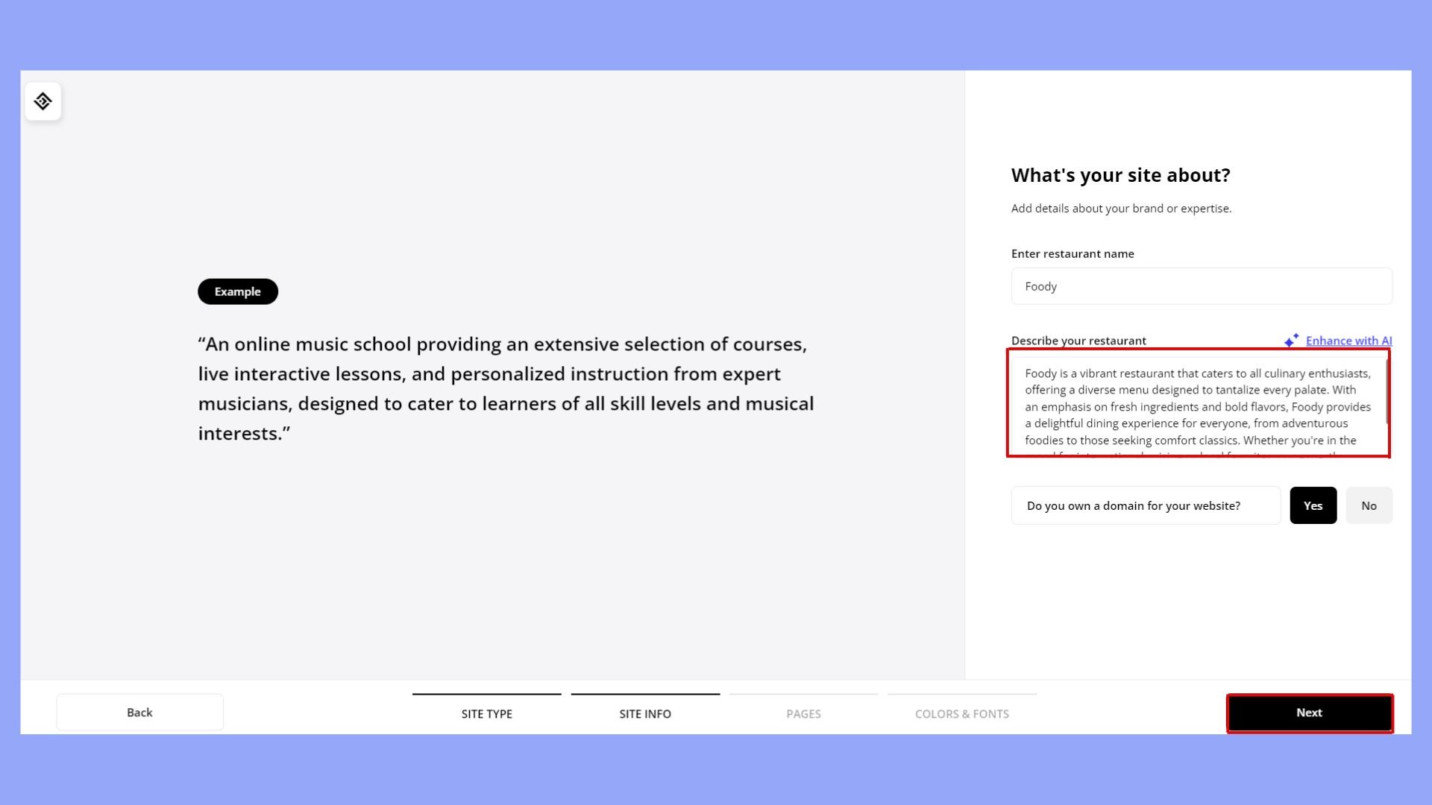
Task: Click the Next button to proceed
Action: click(x=1309, y=712)
